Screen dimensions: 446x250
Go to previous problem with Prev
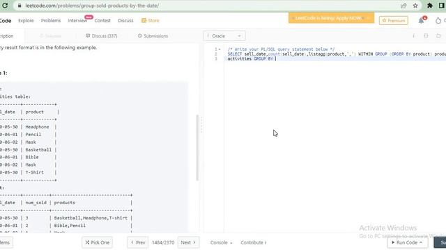coord(138,242)
